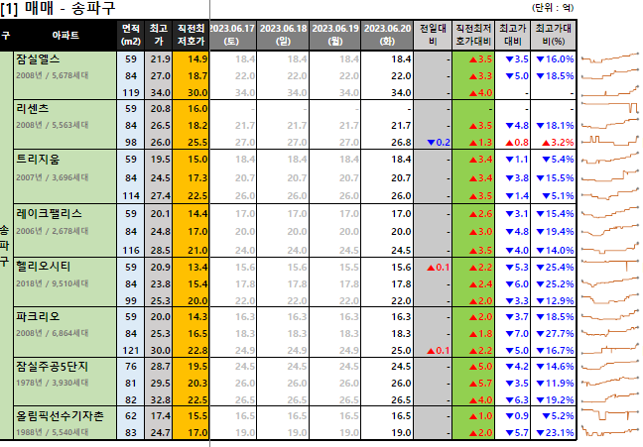
Task: Select the apartment name '잠실엘스'
Action: pyautogui.click(x=38, y=59)
